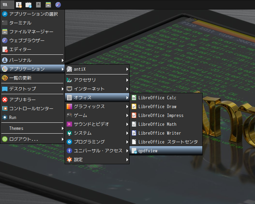Open the プログラミング category entry
This screenshot has width=255, height=204.
97,142
